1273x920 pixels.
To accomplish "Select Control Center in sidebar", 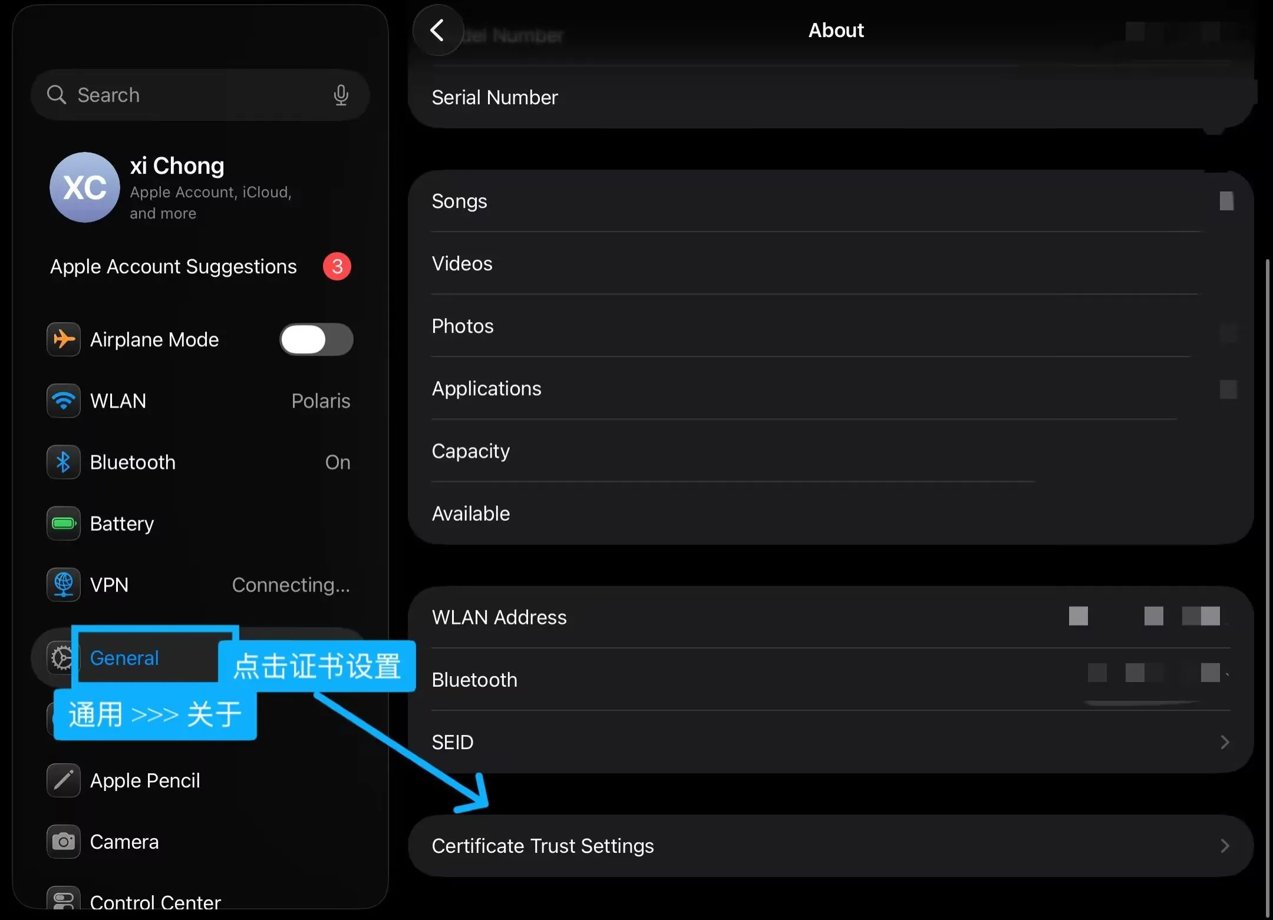I will 155,901.
